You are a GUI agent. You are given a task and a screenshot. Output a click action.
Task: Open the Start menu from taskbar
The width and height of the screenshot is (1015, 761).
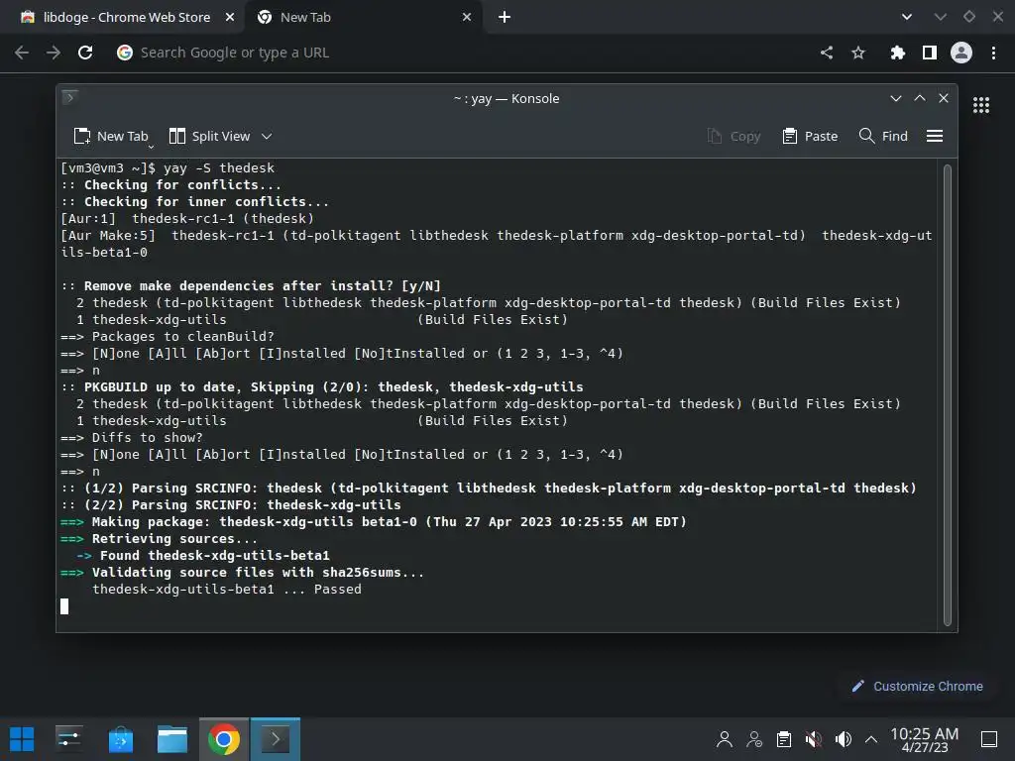(x=22, y=739)
